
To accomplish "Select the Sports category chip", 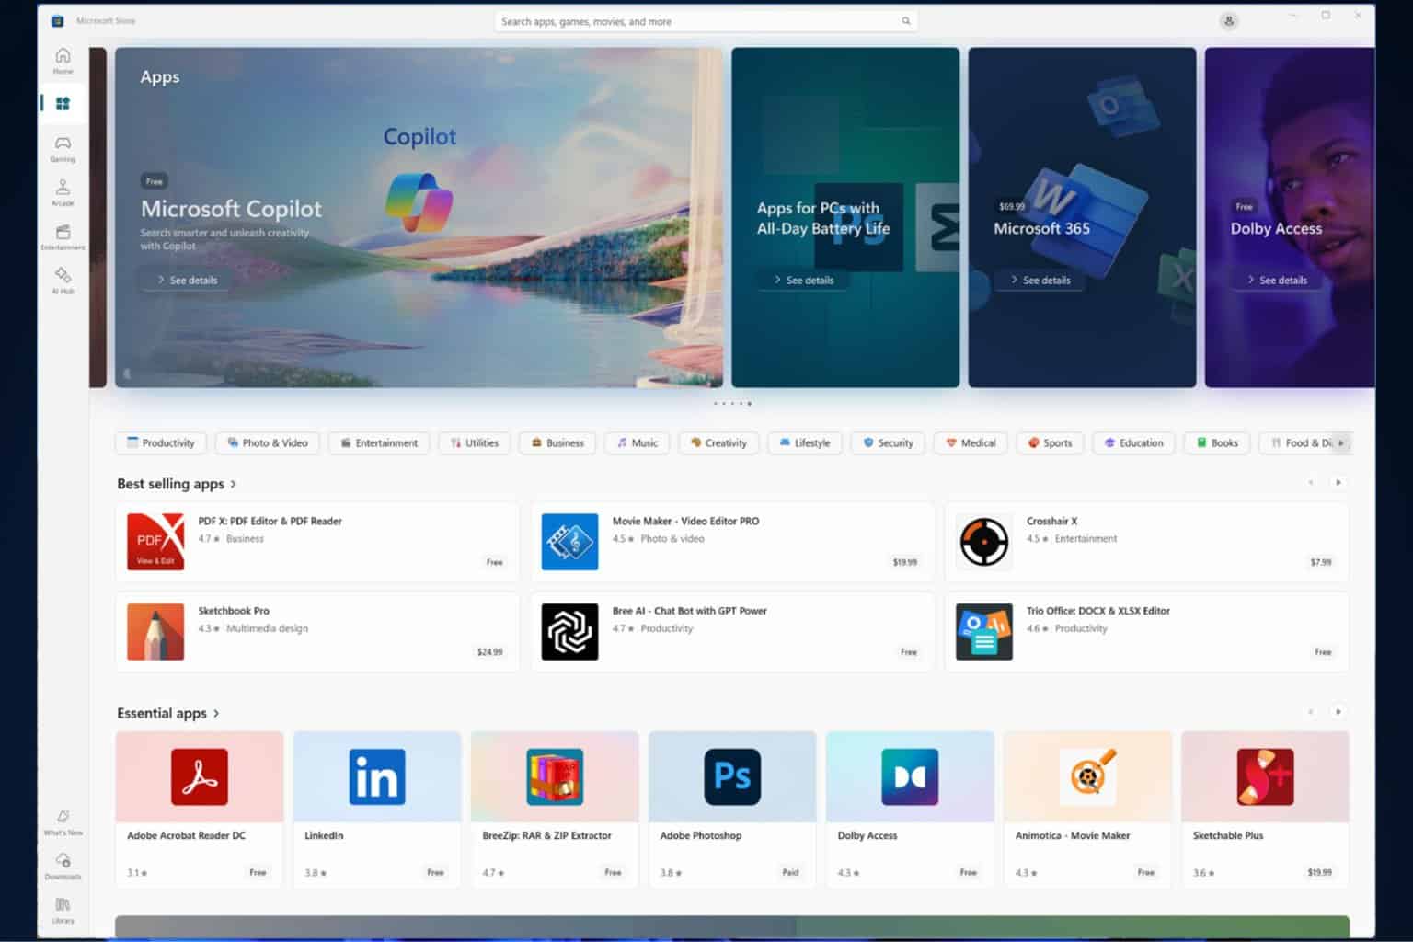I will (1050, 442).
